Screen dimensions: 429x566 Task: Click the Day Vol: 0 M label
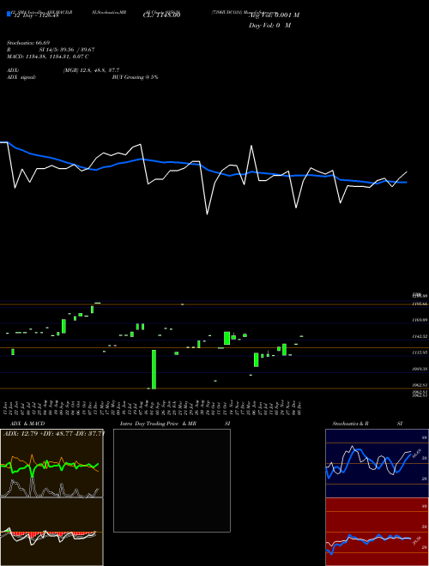point(269,26)
